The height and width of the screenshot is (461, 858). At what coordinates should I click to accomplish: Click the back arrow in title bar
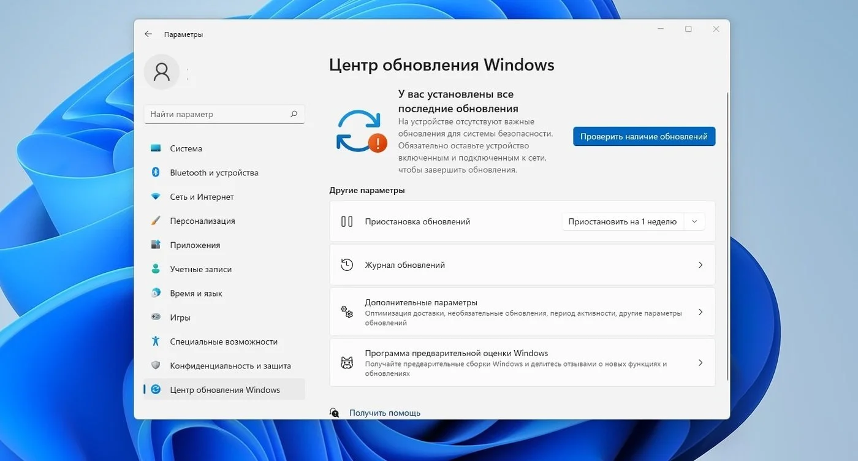(x=148, y=34)
